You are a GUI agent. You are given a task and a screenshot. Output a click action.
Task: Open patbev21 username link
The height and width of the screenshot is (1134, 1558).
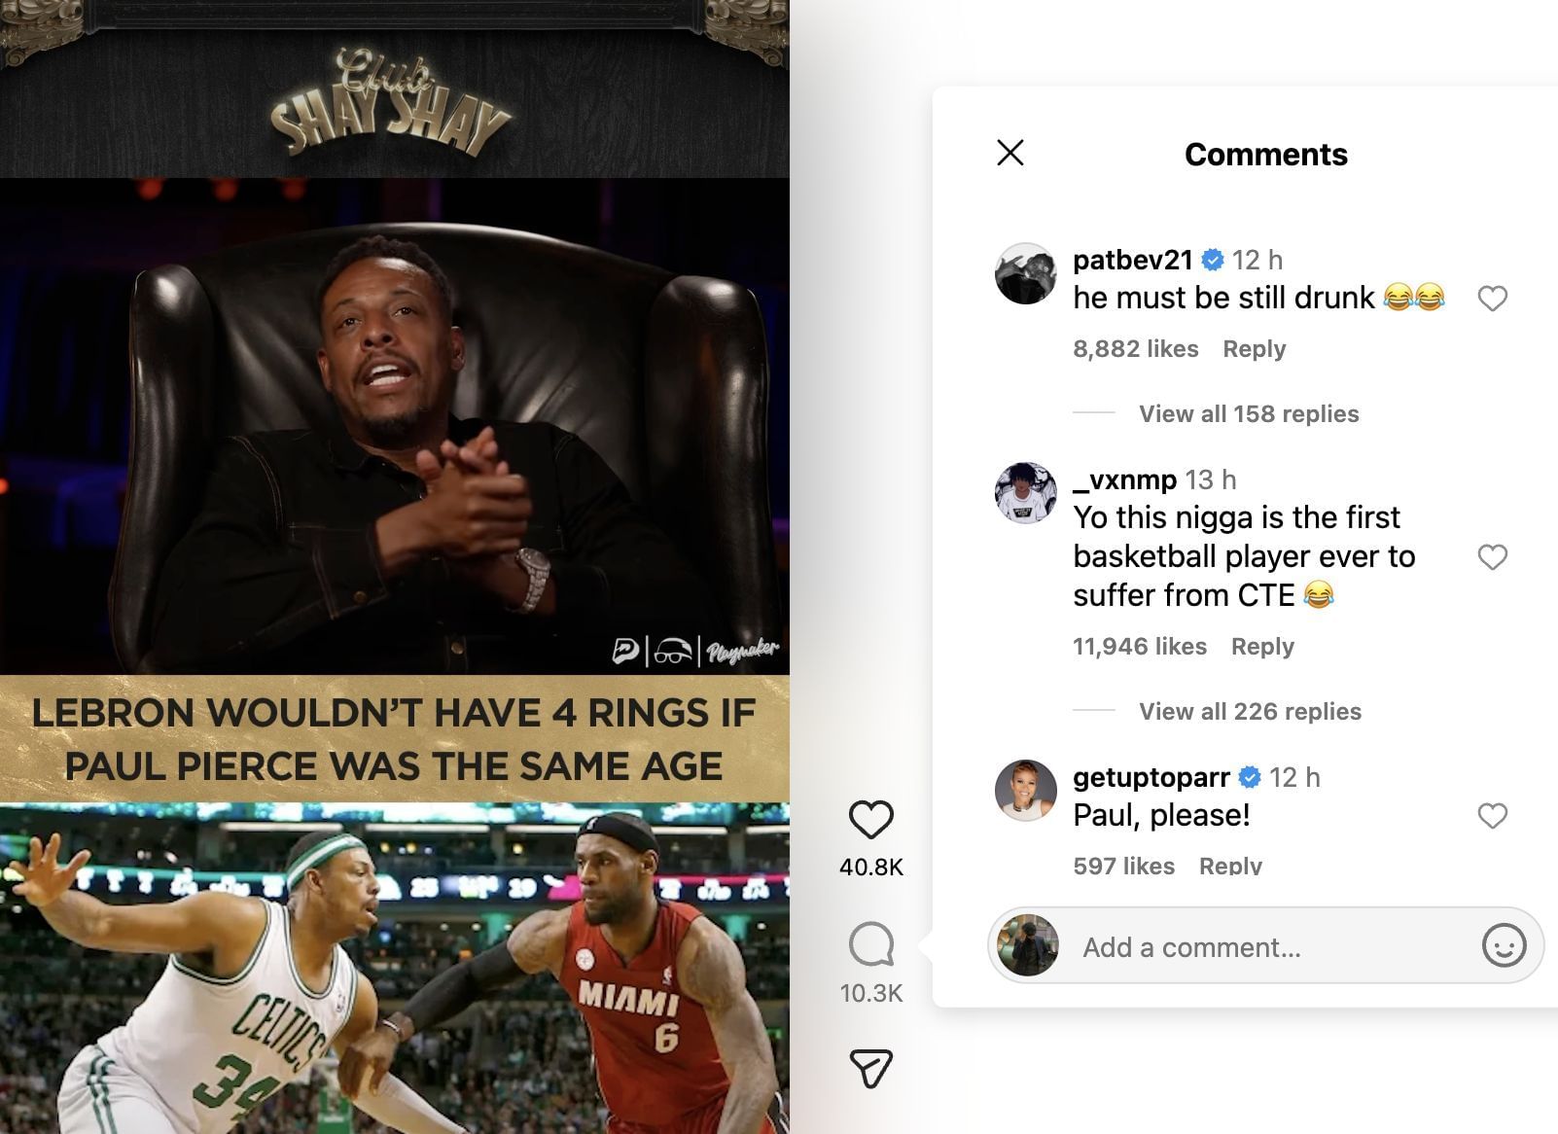tap(1132, 260)
